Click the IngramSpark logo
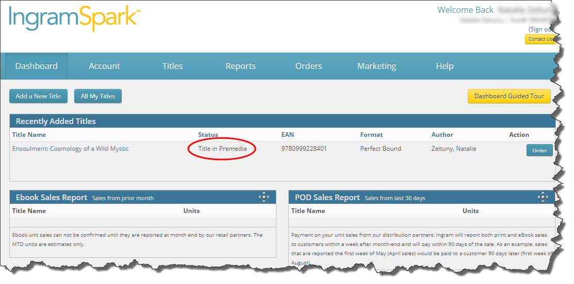The image size is (574, 284). pos(75,18)
